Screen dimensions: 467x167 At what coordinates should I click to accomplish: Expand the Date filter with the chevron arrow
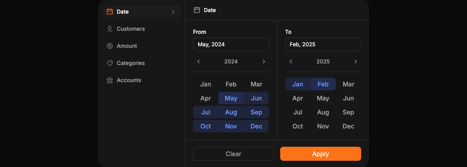(173, 12)
